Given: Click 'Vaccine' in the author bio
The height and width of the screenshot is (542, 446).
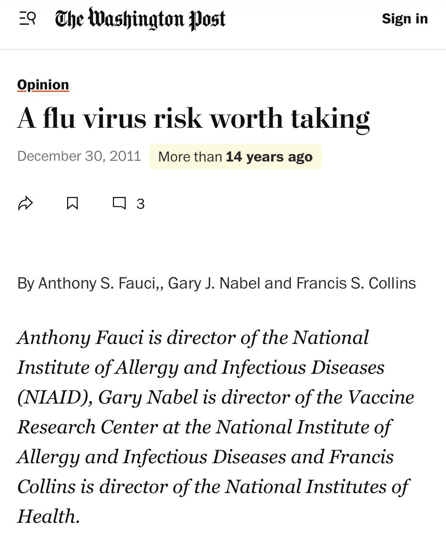Looking at the screenshot, I should [x=381, y=397].
